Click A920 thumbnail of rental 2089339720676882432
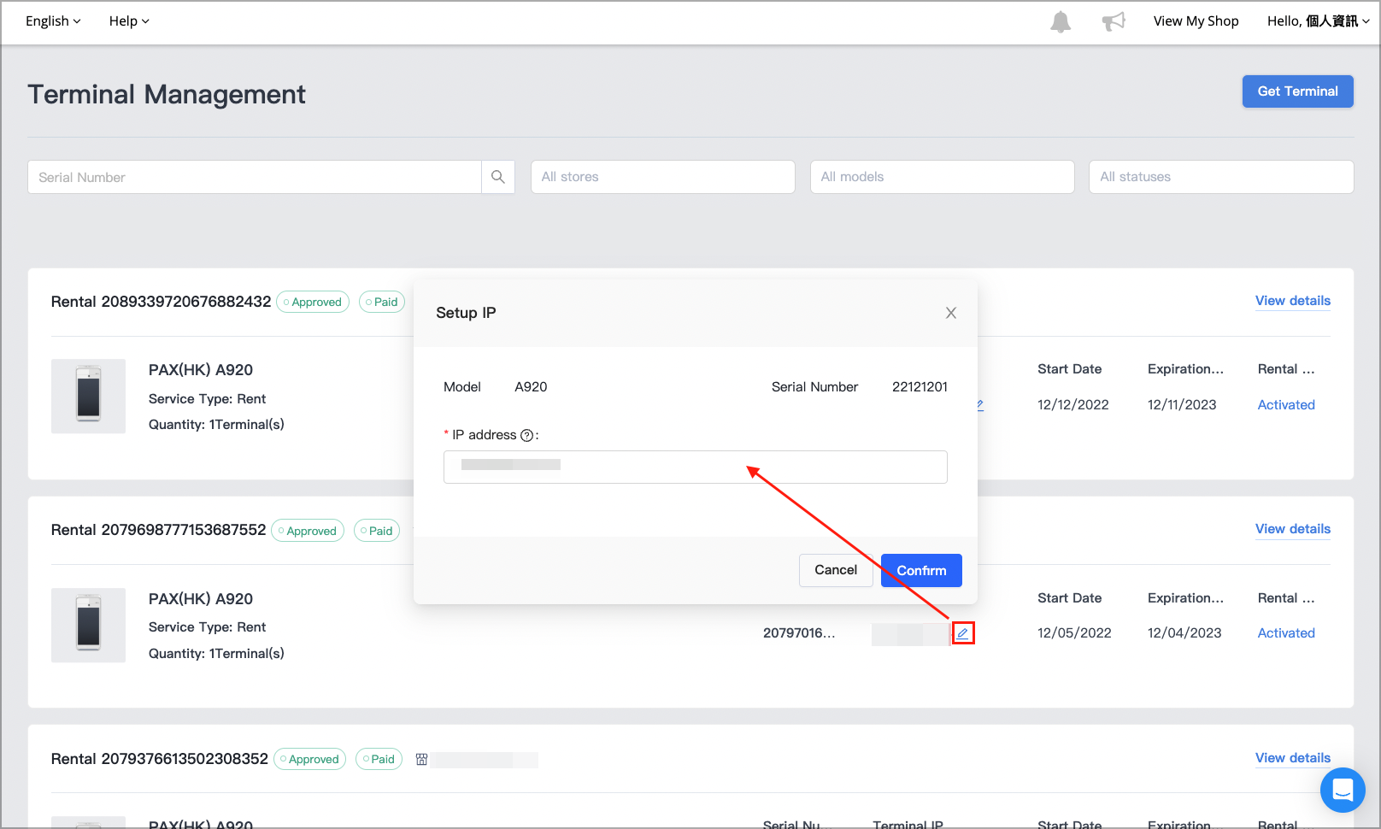Screen dimensions: 1381x829 89,397
